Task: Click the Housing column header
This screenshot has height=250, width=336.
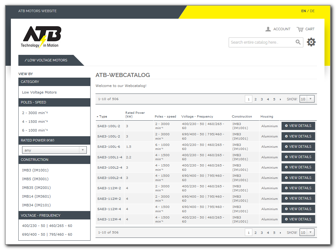Action: [x=267, y=116]
